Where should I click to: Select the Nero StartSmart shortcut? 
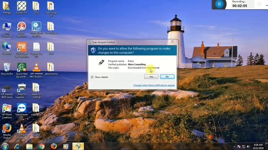pyautogui.click(x=22, y=30)
